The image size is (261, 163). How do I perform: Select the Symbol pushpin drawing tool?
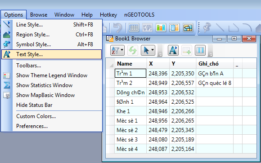point(207,27)
